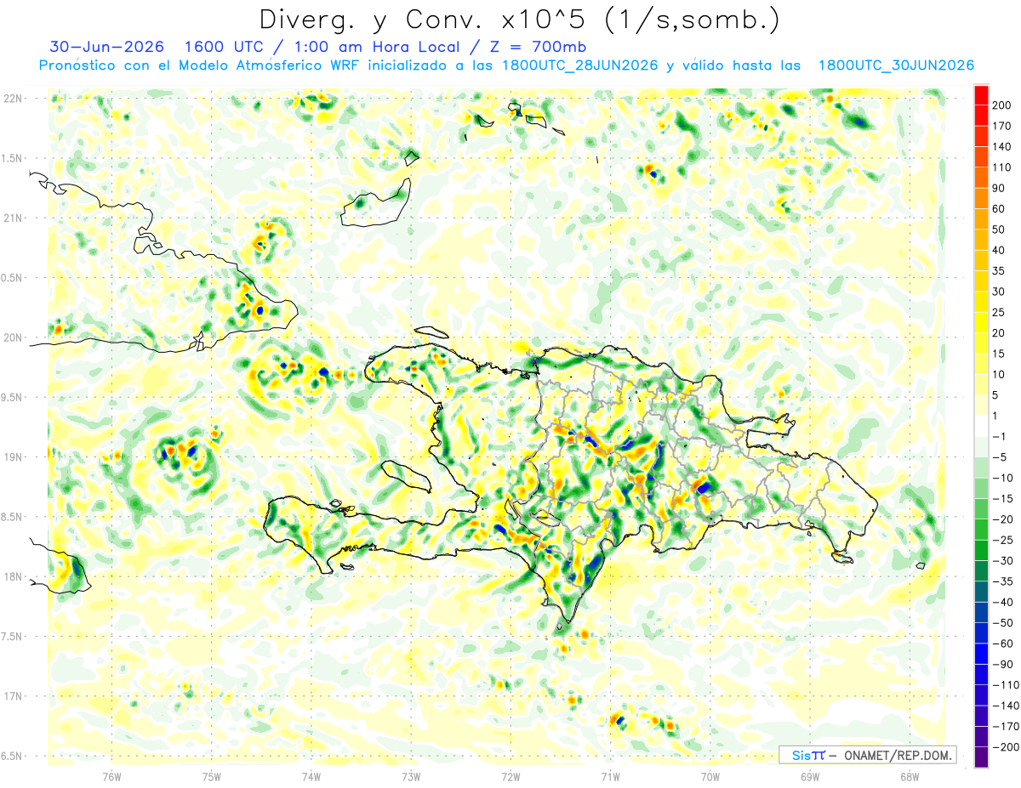This screenshot has height=788, width=1021.
Task: Click the '70W' longitude label
Action: point(710,777)
